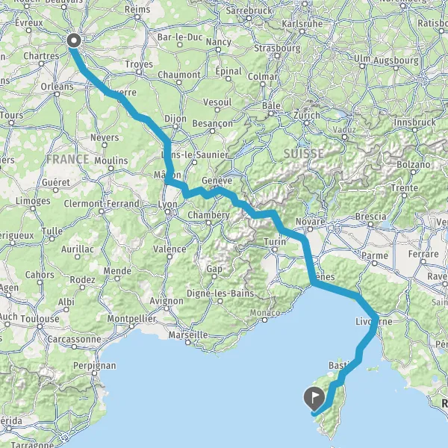The image size is (448, 448).
Task: Click the Clermont-Ferrand label
Action: [102, 204]
